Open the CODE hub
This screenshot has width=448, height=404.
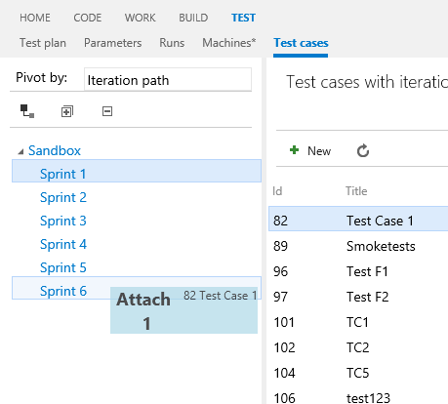click(88, 18)
